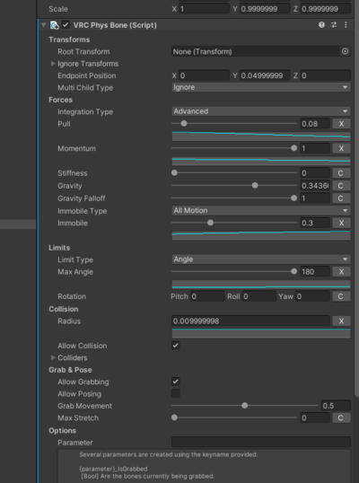
Task: Click the Momentum slider handle
Action: [x=294, y=148]
